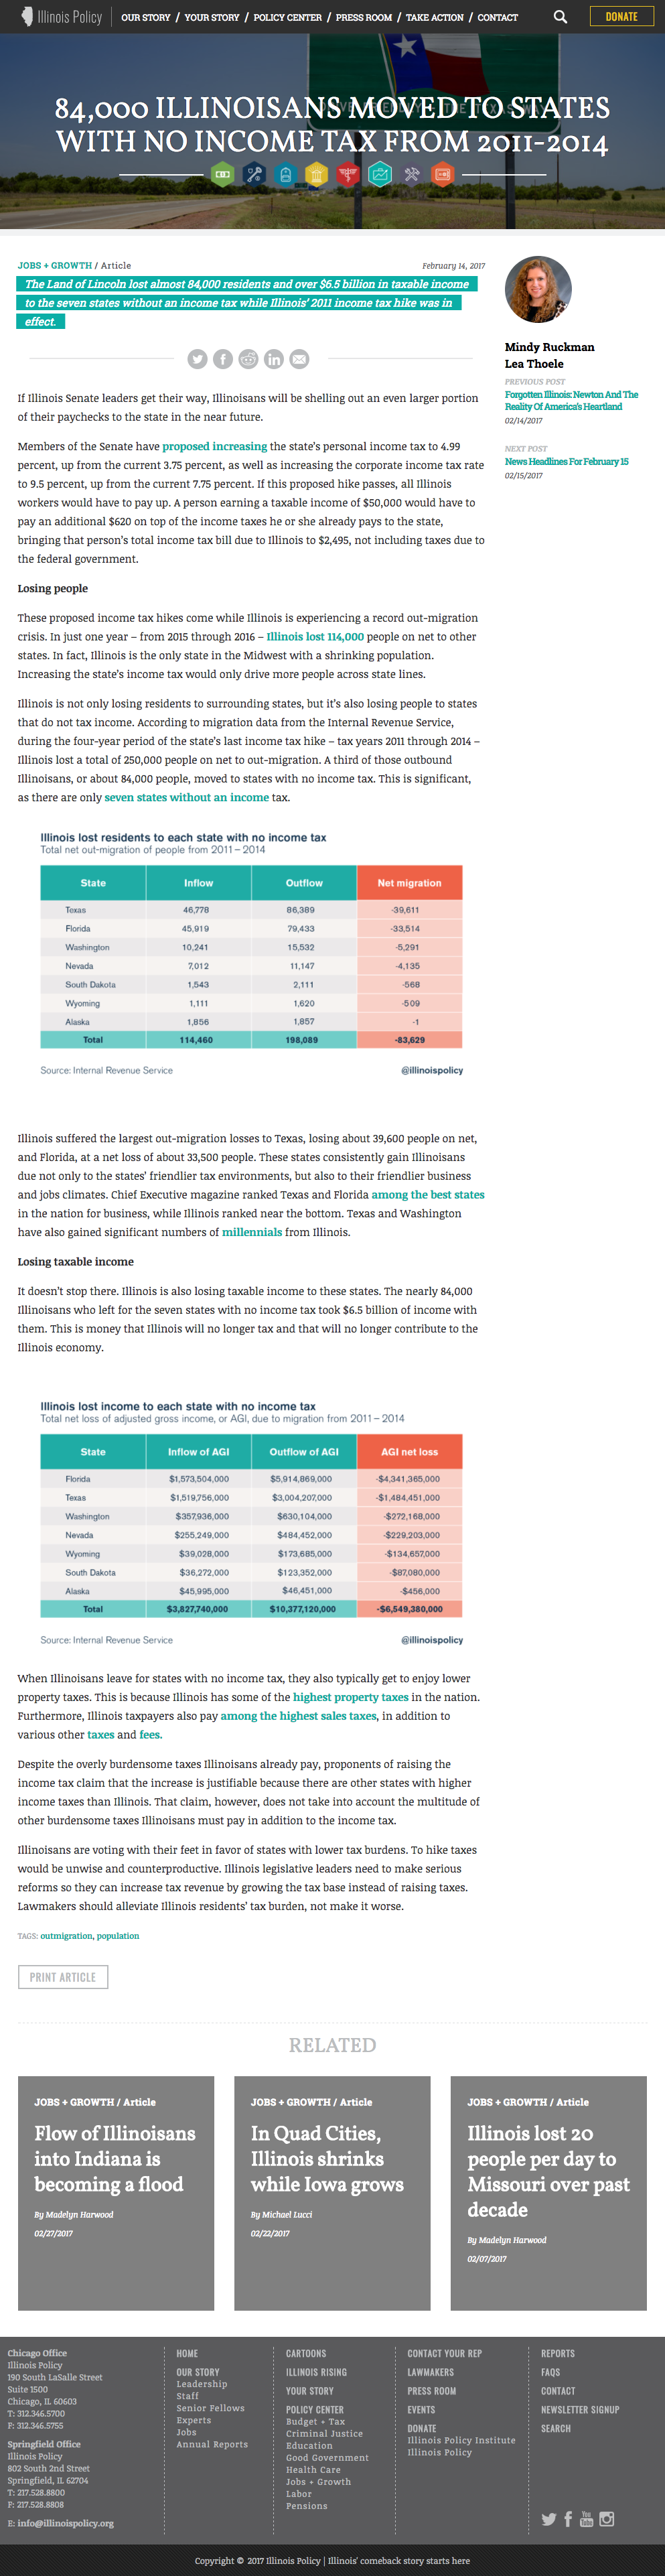Open the "seven states without an income" link
The width and height of the screenshot is (665, 2576).
[x=186, y=797]
